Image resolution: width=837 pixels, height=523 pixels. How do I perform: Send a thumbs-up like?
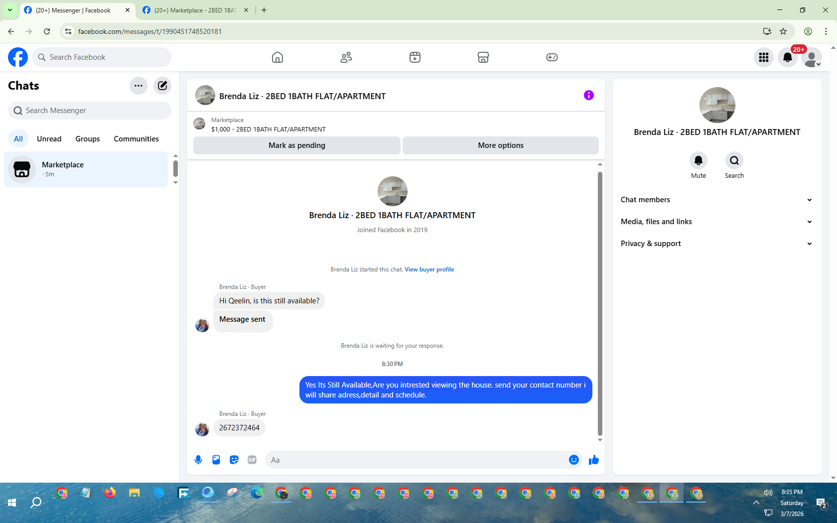point(594,460)
